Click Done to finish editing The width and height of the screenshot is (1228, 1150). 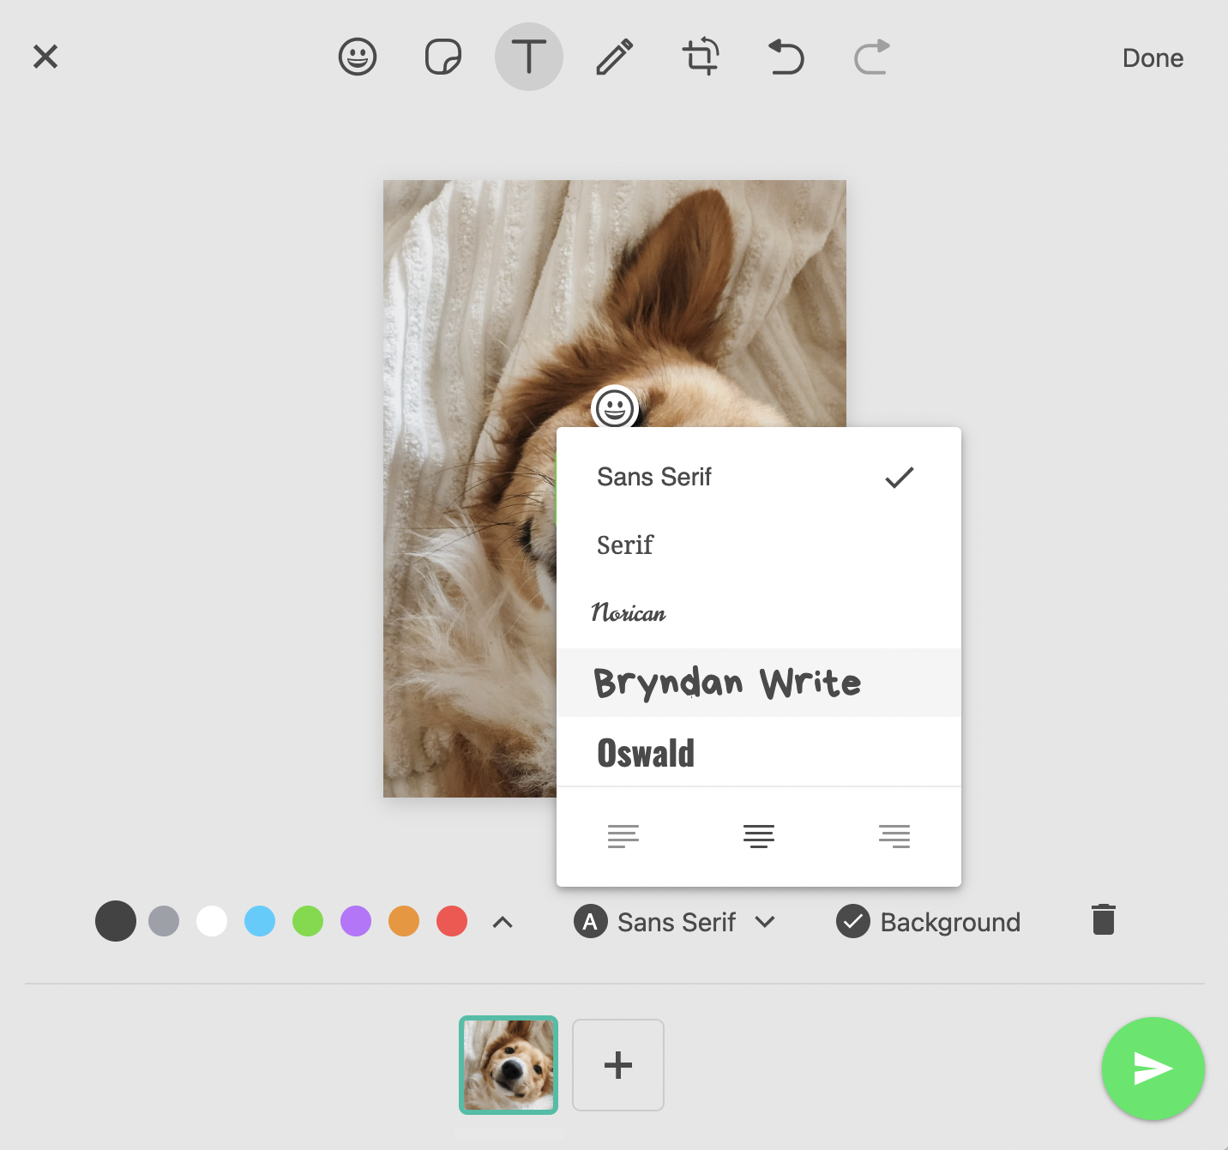pyautogui.click(x=1153, y=57)
